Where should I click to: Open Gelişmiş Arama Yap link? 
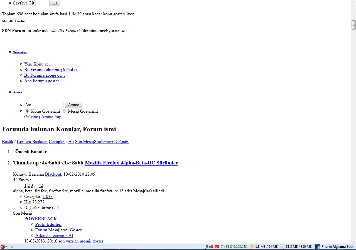pos(43,117)
